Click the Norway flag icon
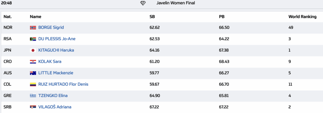Screen dimensions: 323x113 pyautogui.click(x=33, y=28)
